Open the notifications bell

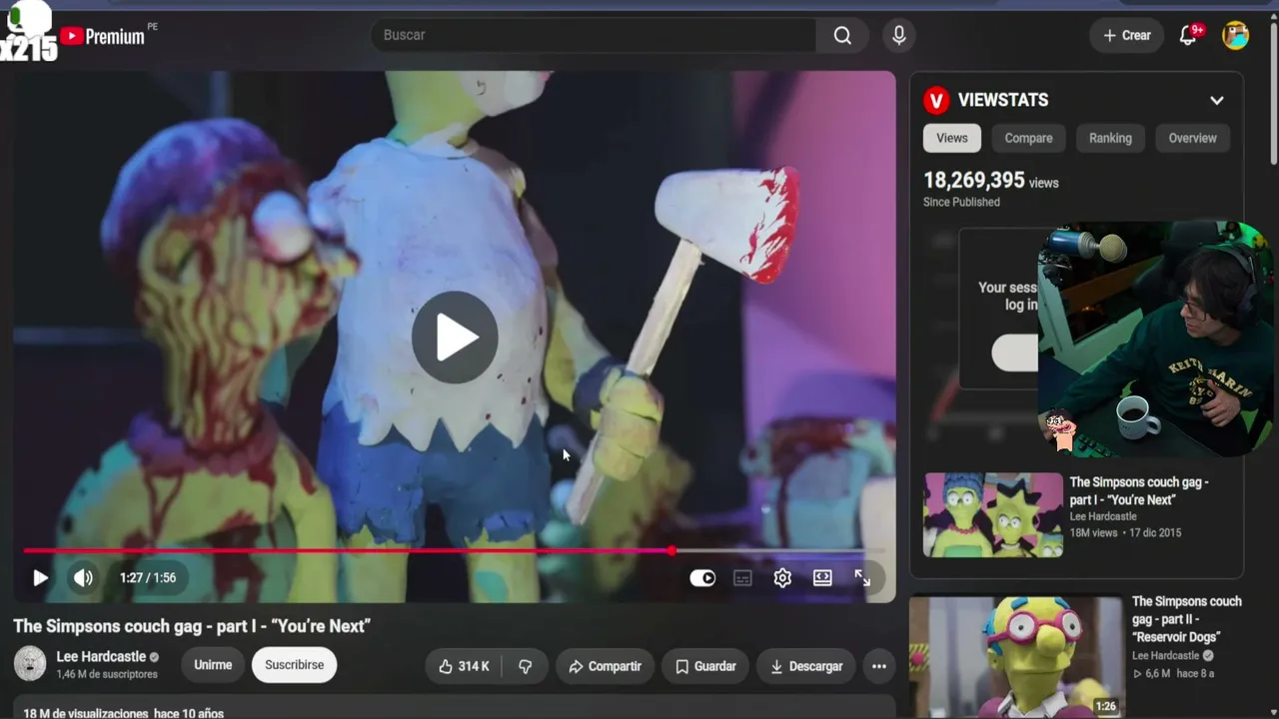(1188, 35)
